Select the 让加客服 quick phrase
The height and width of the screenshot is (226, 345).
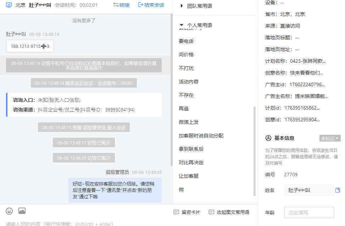click(189, 176)
